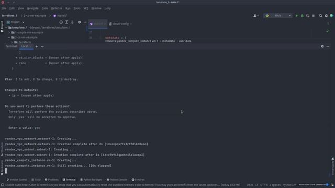Run the MAIN configuration with green play icon

[297, 16]
